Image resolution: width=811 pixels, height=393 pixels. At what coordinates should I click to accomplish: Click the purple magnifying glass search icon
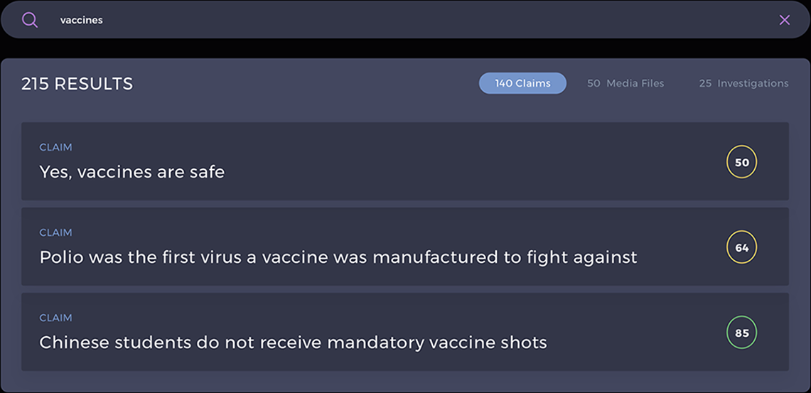29,20
